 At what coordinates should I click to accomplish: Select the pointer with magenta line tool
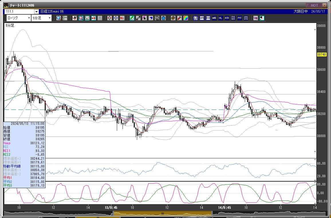pos(144,18)
